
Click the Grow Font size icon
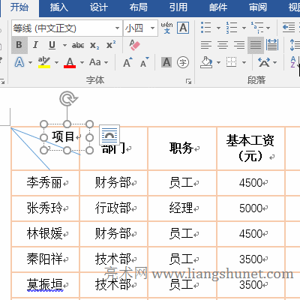coord(127,62)
